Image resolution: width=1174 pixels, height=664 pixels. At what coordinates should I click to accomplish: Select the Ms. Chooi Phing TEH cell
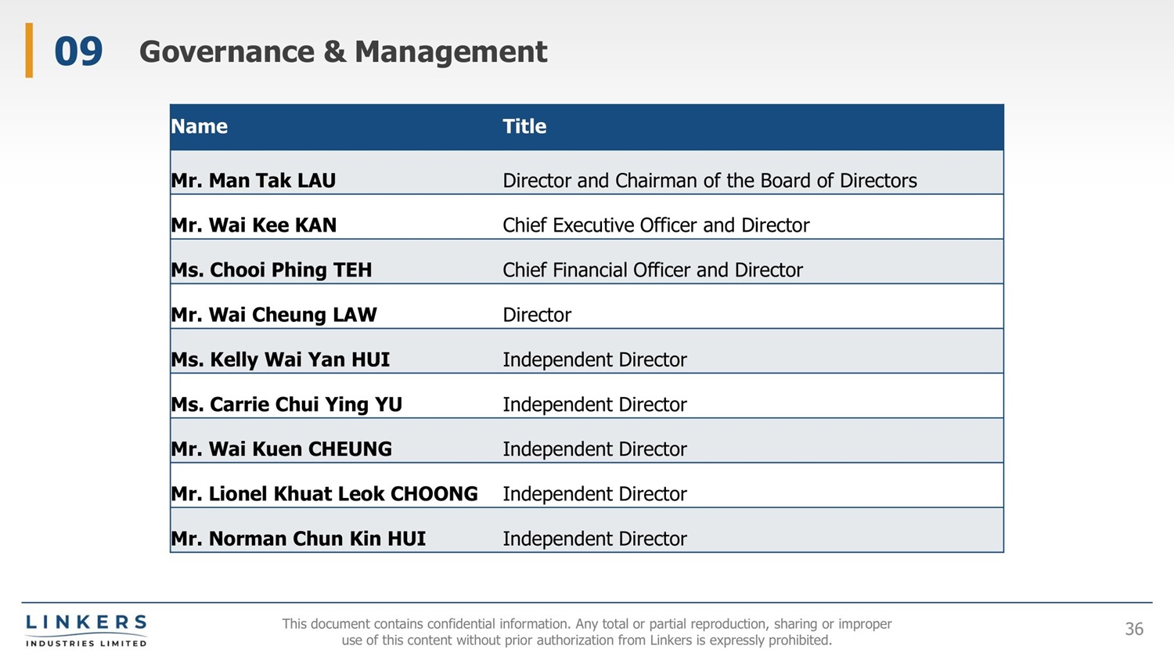click(x=272, y=270)
